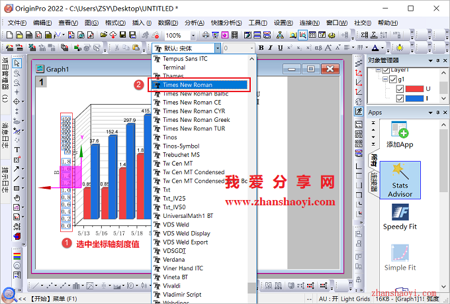The image size is (450, 304).
Task: Select the Rectangle drawing tool
Action: pos(17,189)
